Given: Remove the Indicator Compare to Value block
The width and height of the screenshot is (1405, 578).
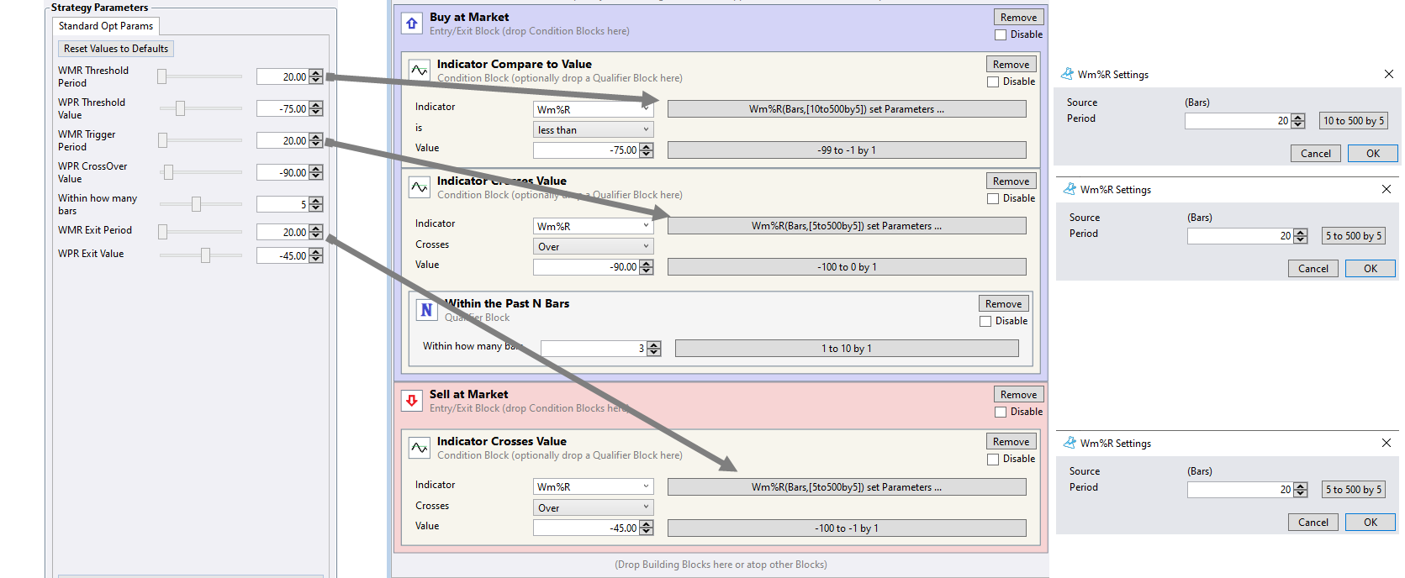Looking at the screenshot, I should pos(1011,64).
